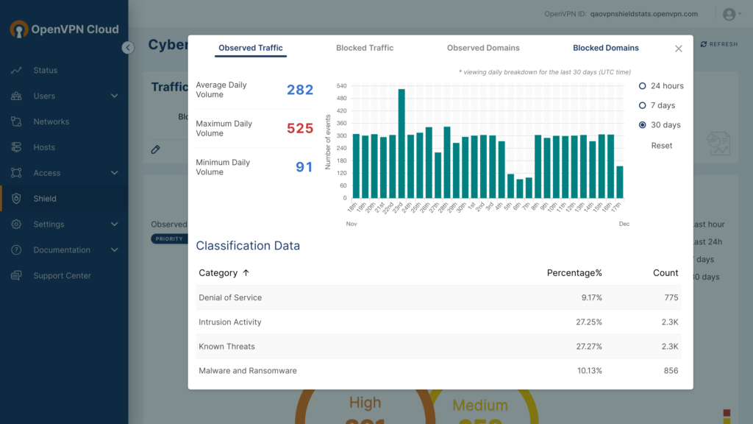Click the last bar for 17th
The image size is (753, 424).
[619, 183]
